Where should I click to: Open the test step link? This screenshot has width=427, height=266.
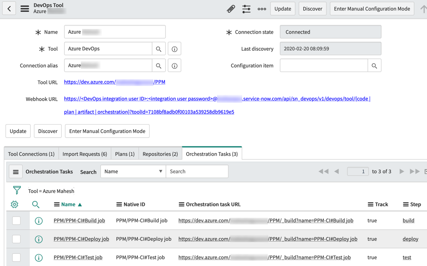coord(407,257)
